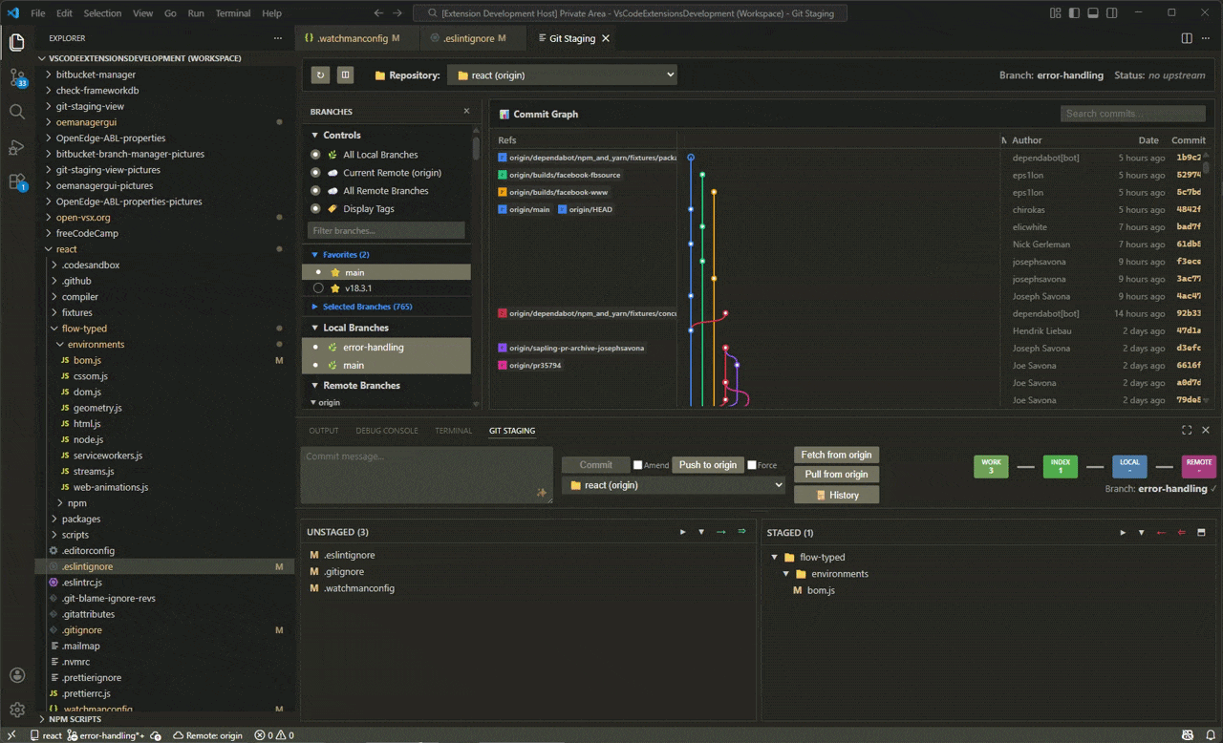Open the Repository dropdown at top

point(562,74)
